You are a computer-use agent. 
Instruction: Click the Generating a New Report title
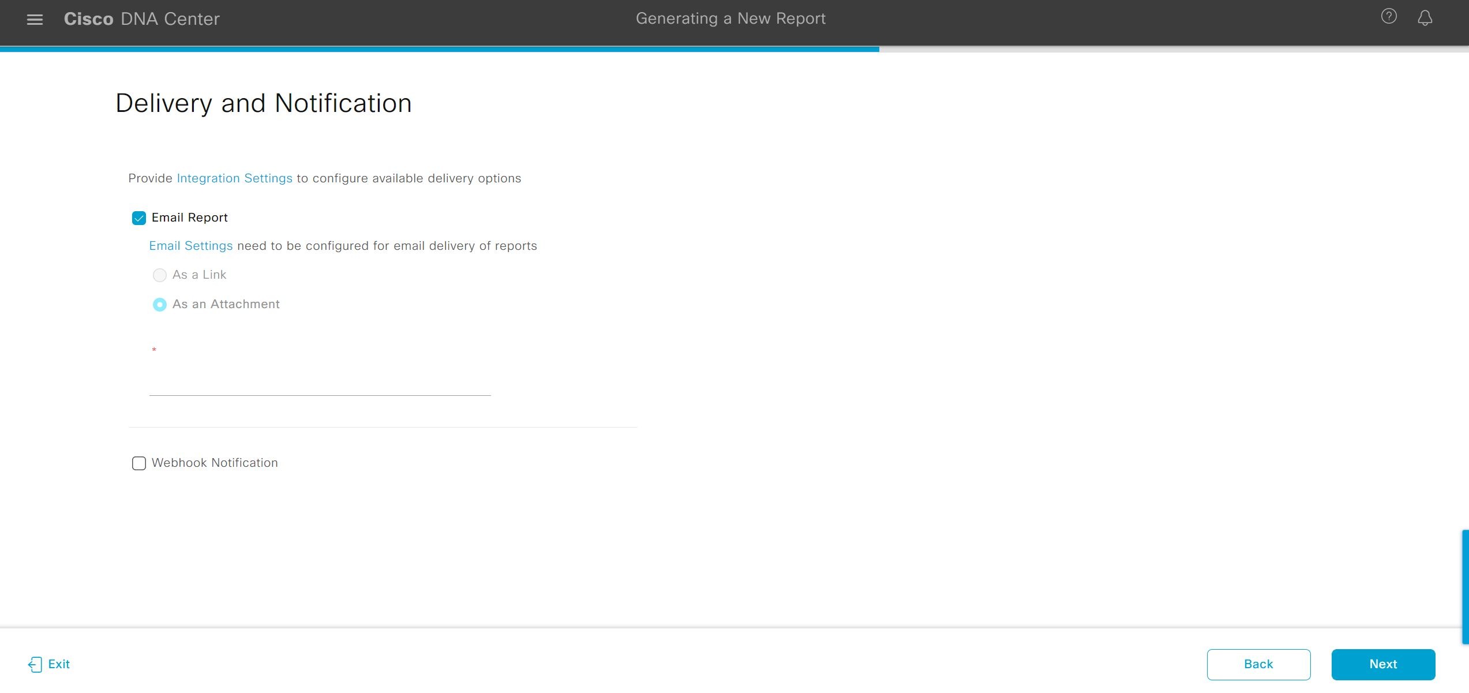[730, 18]
